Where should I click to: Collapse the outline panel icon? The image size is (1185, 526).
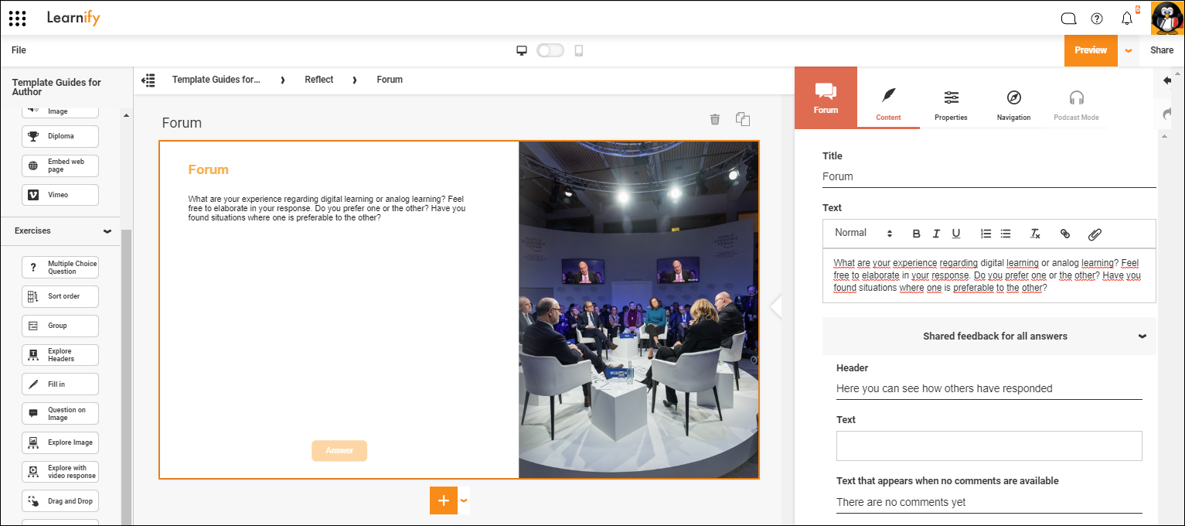tap(148, 80)
